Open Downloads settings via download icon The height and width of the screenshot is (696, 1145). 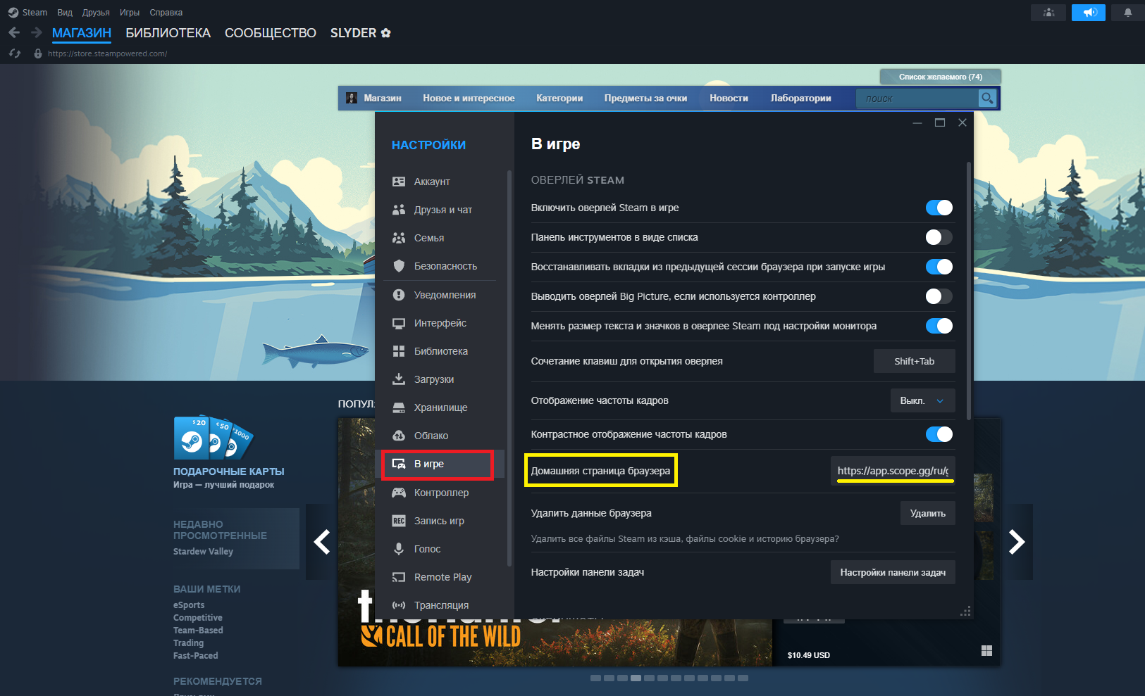(399, 379)
